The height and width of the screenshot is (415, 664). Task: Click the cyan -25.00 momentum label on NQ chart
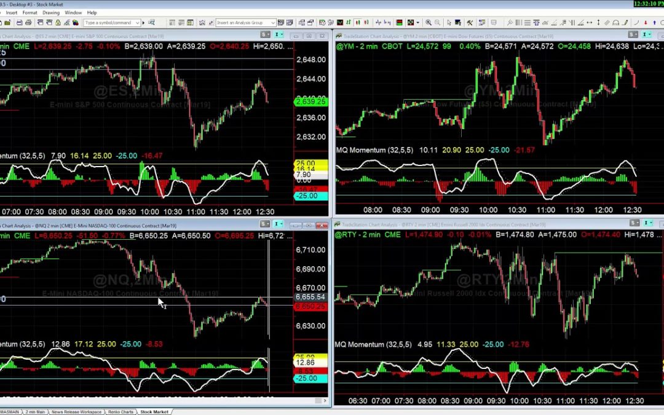[x=311, y=379]
